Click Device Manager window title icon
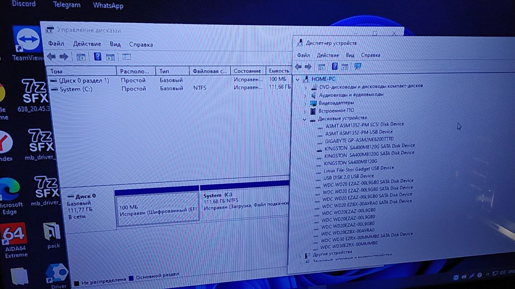The width and height of the screenshot is (515, 289). [x=300, y=43]
